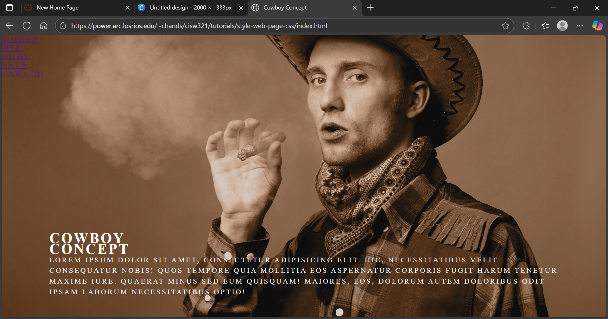The height and width of the screenshot is (319, 608).
Task: Switch to the Untitled design tab
Action: (190, 8)
